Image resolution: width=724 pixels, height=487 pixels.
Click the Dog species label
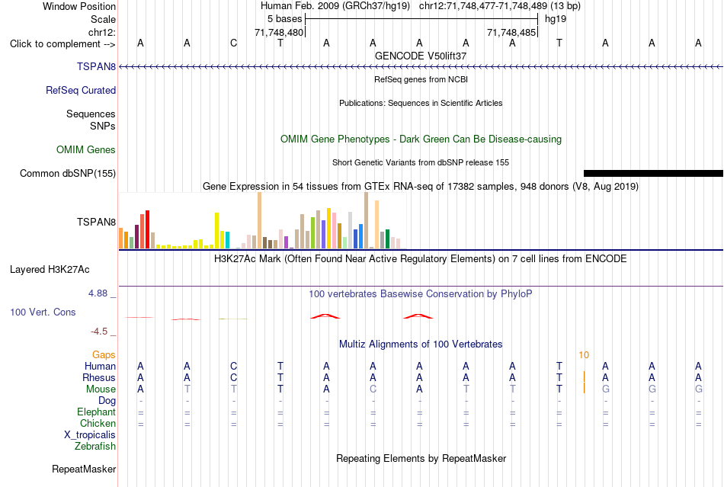pos(107,401)
